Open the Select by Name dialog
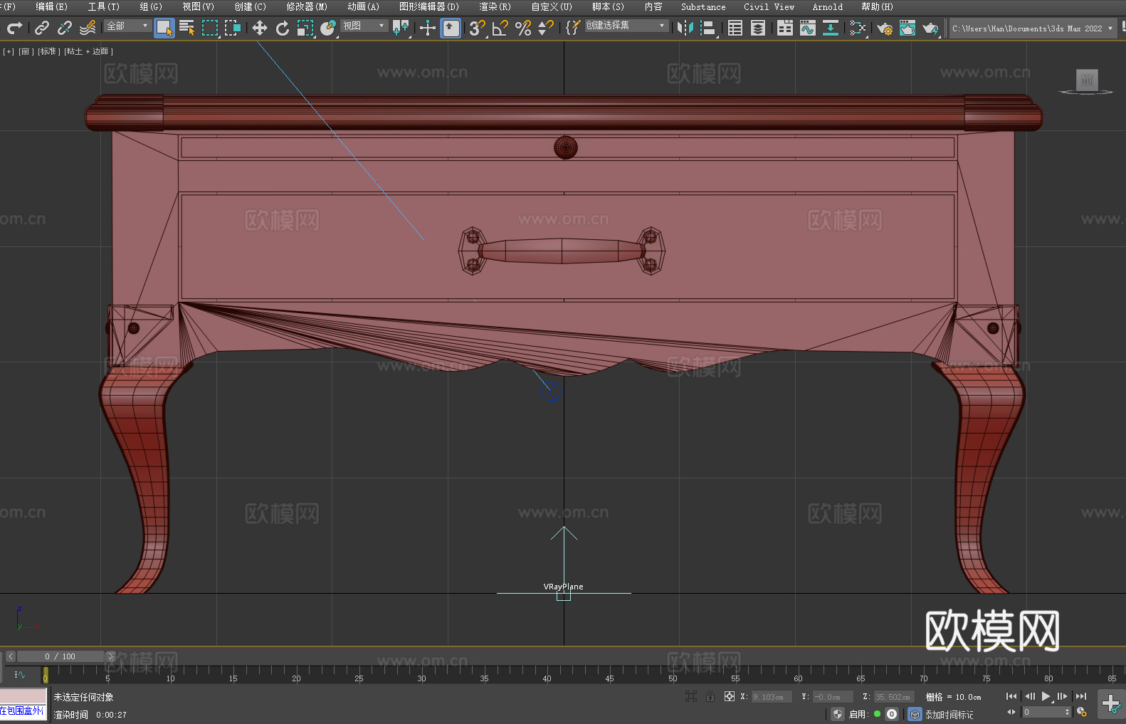1126x724 pixels. click(187, 28)
